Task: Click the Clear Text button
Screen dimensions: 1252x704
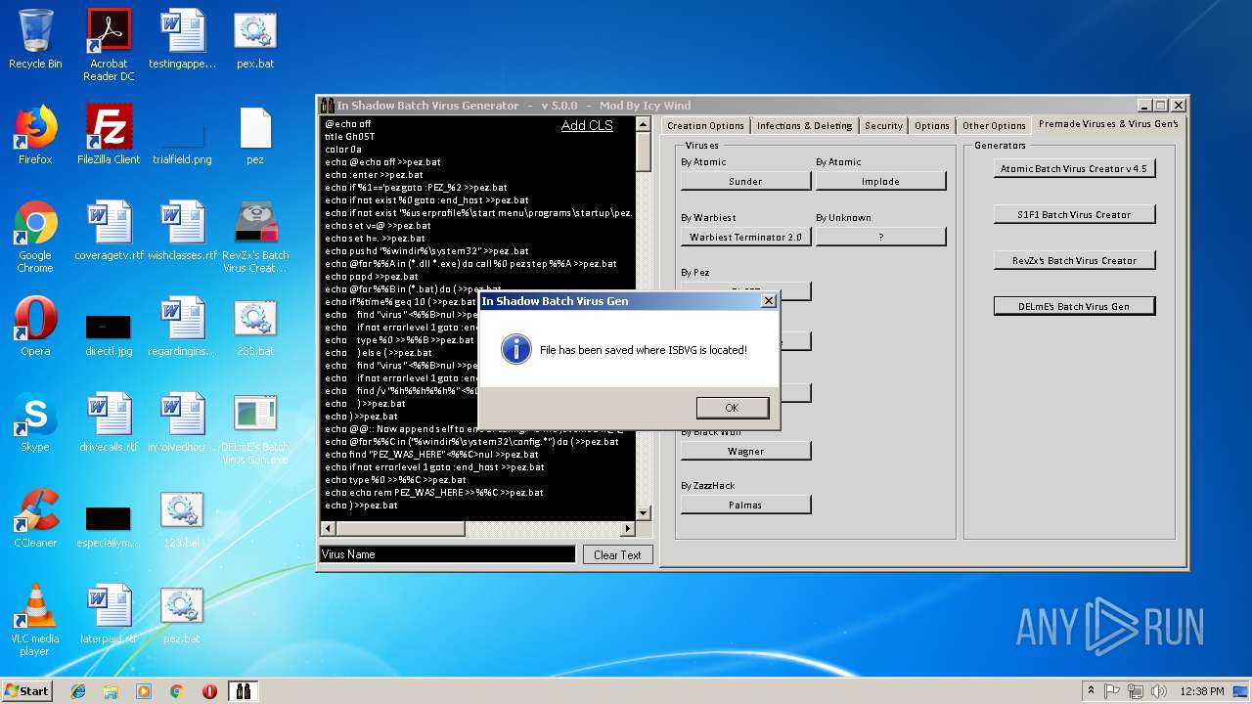Action: click(617, 554)
